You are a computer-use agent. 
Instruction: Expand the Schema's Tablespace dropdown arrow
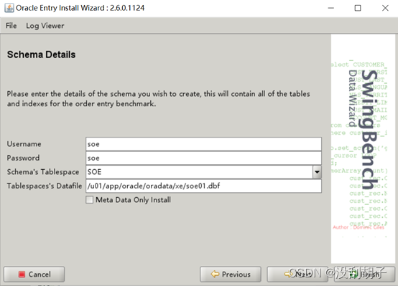click(x=317, y=172)
